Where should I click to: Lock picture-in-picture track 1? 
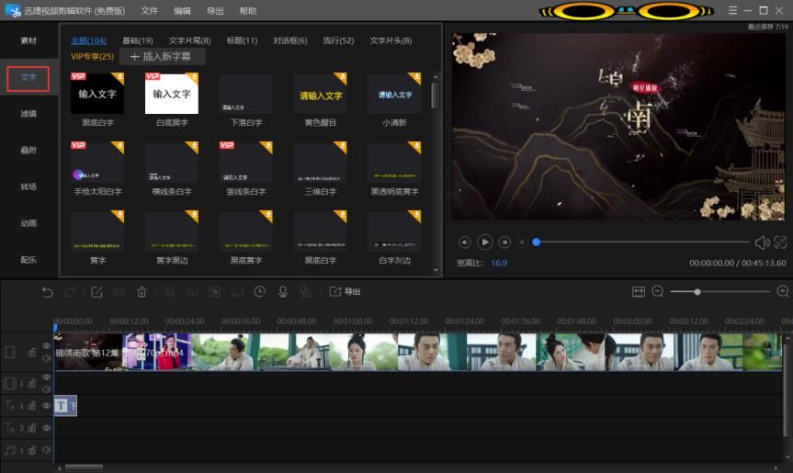32,384
